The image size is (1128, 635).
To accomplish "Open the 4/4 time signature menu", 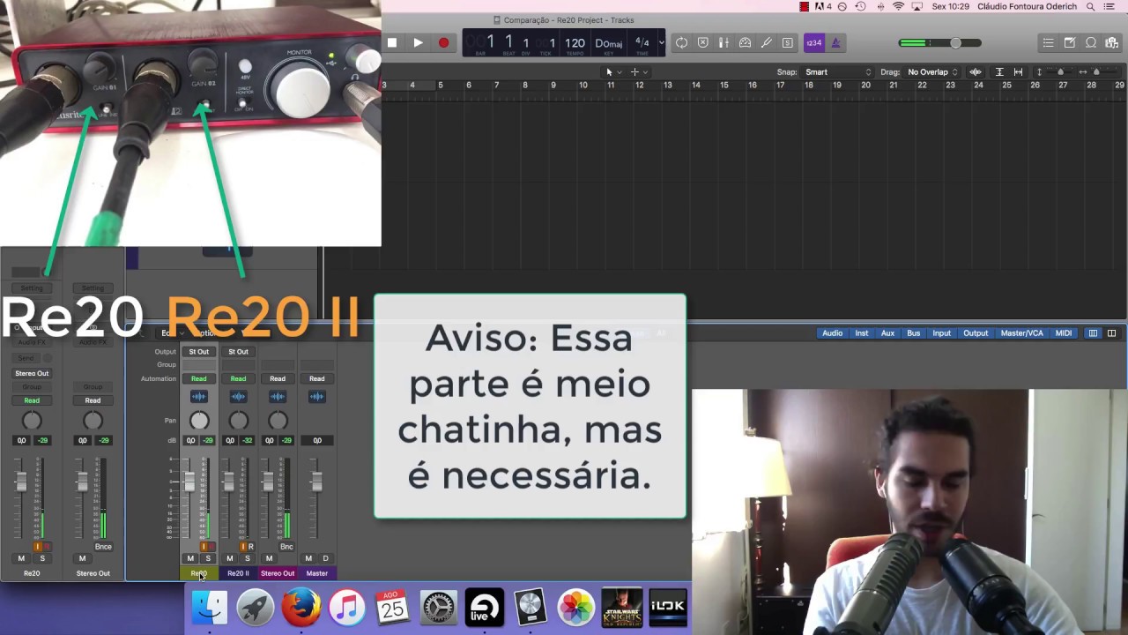I will click(x=642, y=42).
